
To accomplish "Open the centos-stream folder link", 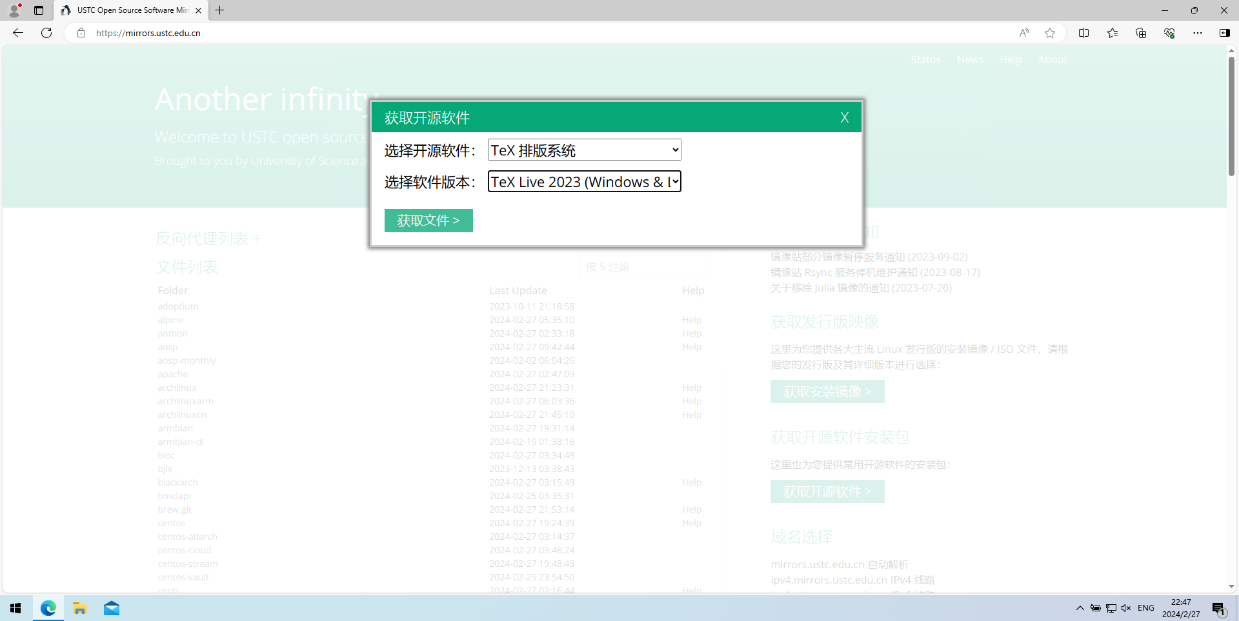I will click(x=187, y=564).
